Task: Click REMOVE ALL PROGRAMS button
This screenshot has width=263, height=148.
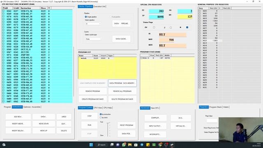Action: click(122, 91)
